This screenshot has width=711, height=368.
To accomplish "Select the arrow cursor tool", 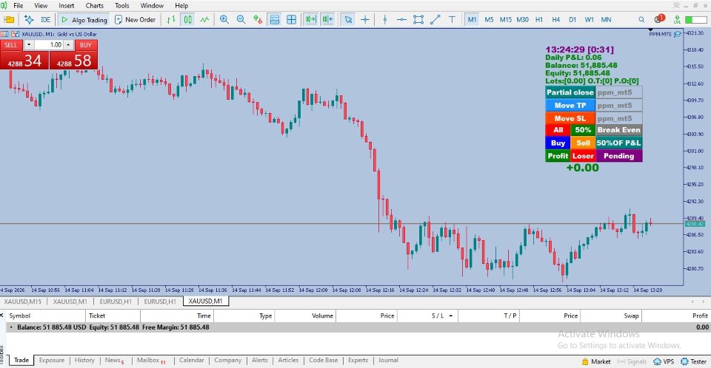I will [348, 19].
